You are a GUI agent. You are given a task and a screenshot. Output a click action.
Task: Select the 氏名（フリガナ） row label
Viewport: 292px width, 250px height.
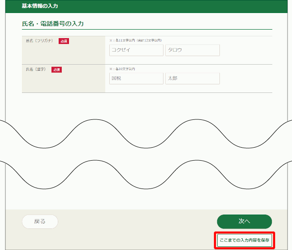(x=40, y=41)
